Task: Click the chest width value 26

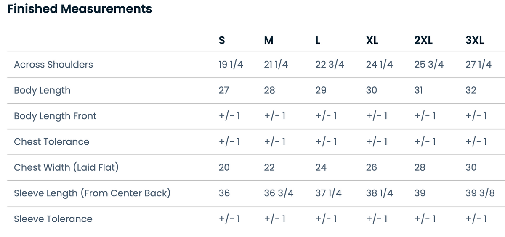Action: pos(372,167)
